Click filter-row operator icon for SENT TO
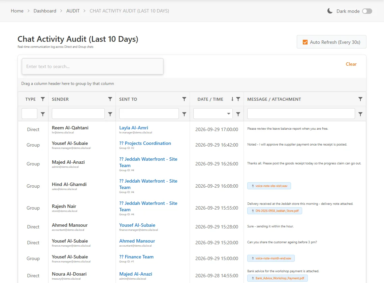384x283 pixels. pyautogui.click(x=184, y=114)
